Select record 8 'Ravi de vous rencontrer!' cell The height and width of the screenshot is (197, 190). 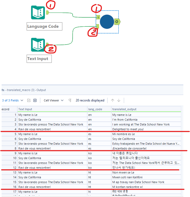[x=52, y=148]
